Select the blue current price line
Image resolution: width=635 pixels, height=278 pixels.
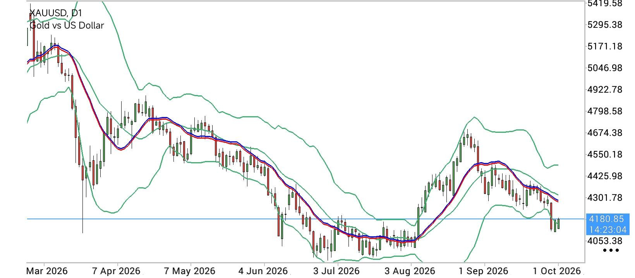[305, 219]
